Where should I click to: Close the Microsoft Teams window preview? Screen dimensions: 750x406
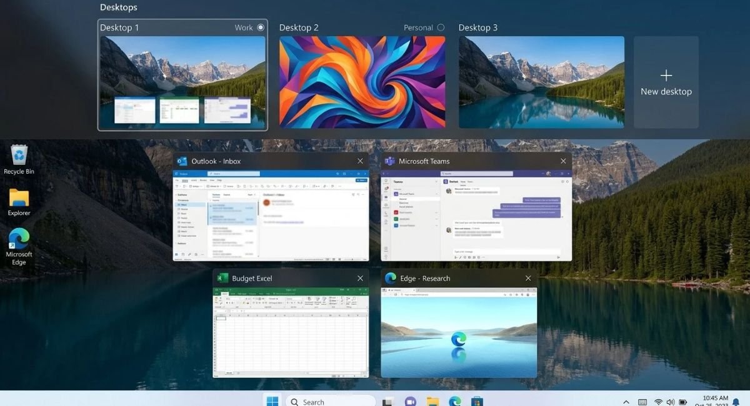point(563,161)
